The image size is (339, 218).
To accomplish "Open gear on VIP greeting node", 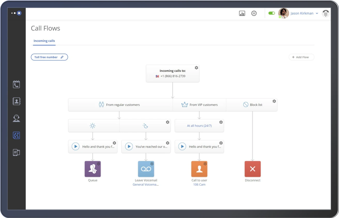I will [221, 143].
